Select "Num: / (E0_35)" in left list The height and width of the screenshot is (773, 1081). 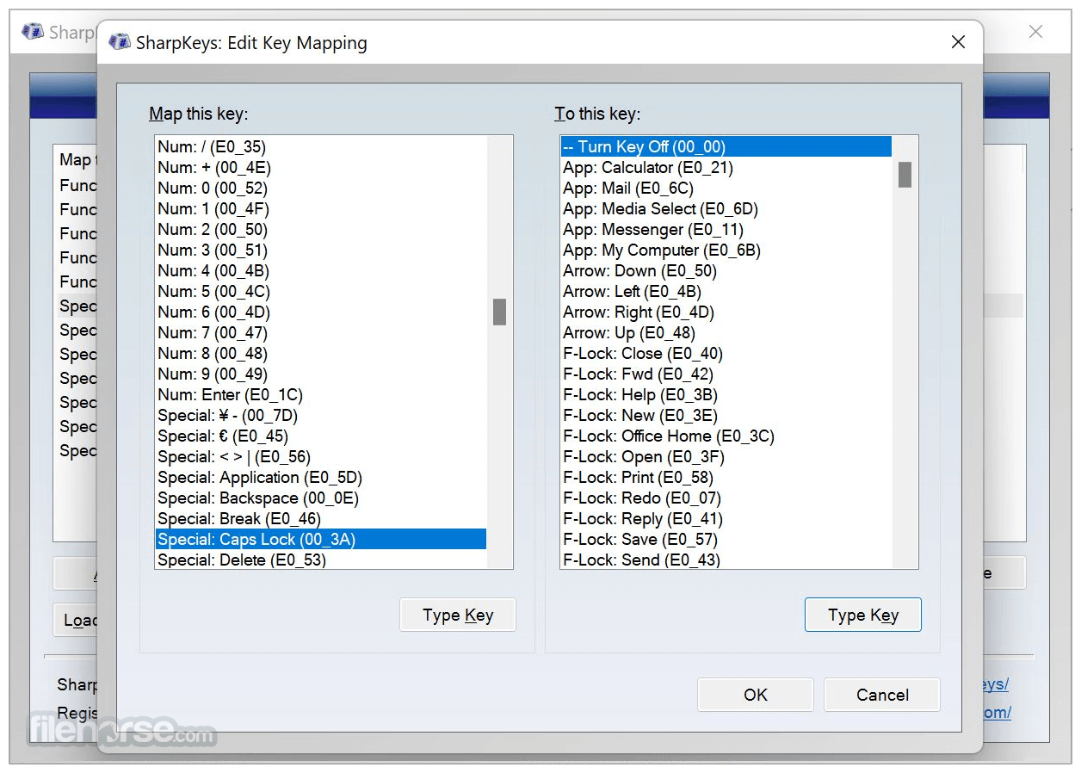pos(321,146)
